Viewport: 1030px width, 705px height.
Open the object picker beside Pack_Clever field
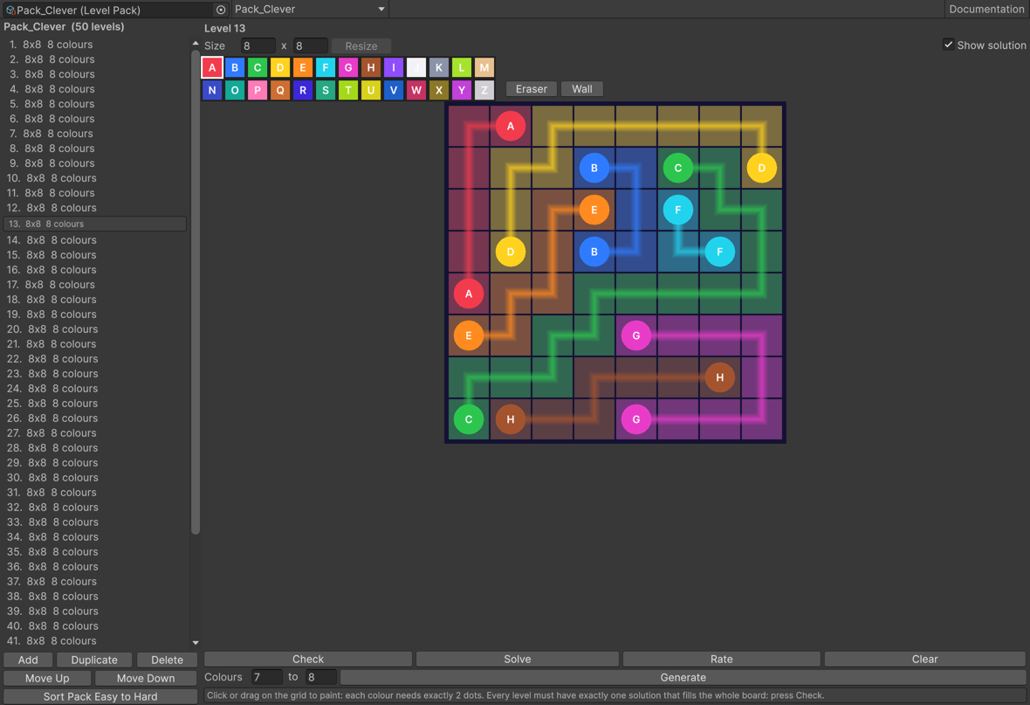(221, 10)
